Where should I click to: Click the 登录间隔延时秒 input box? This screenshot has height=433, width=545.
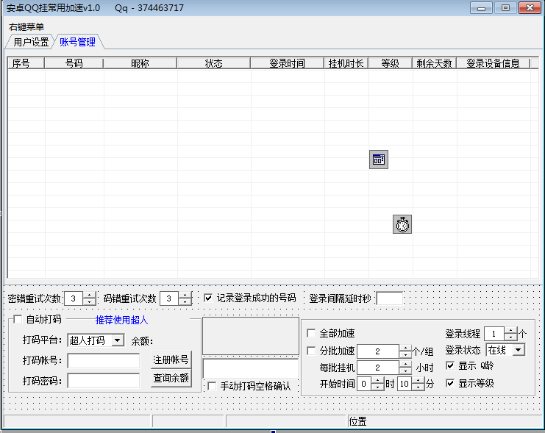(389, 298)
